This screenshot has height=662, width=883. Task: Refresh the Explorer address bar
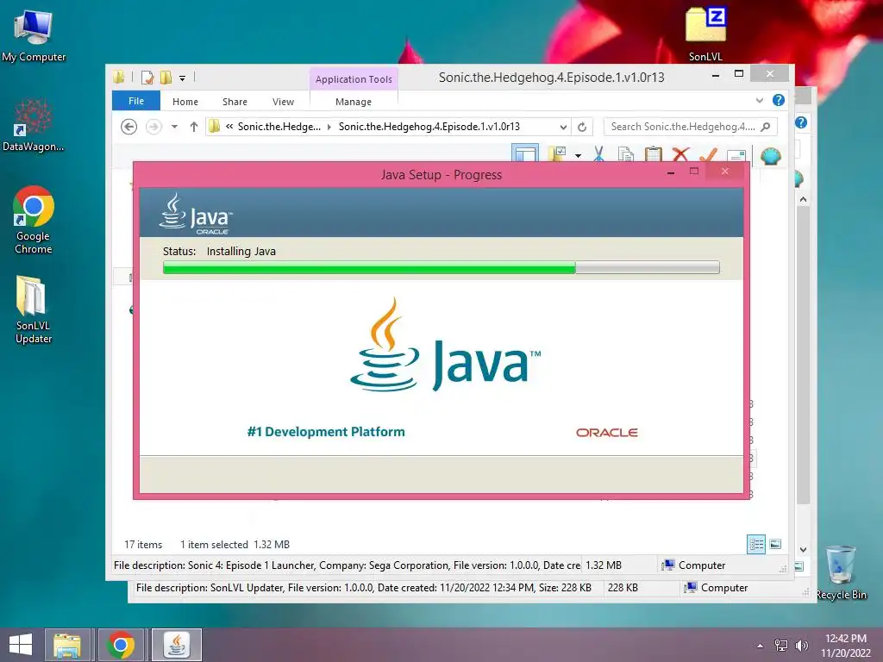pyautogui.click(x=582, y=127)
